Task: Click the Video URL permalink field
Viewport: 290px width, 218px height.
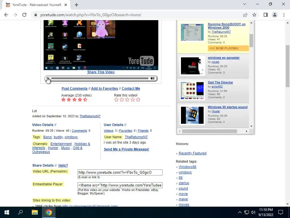Action: 120,172
